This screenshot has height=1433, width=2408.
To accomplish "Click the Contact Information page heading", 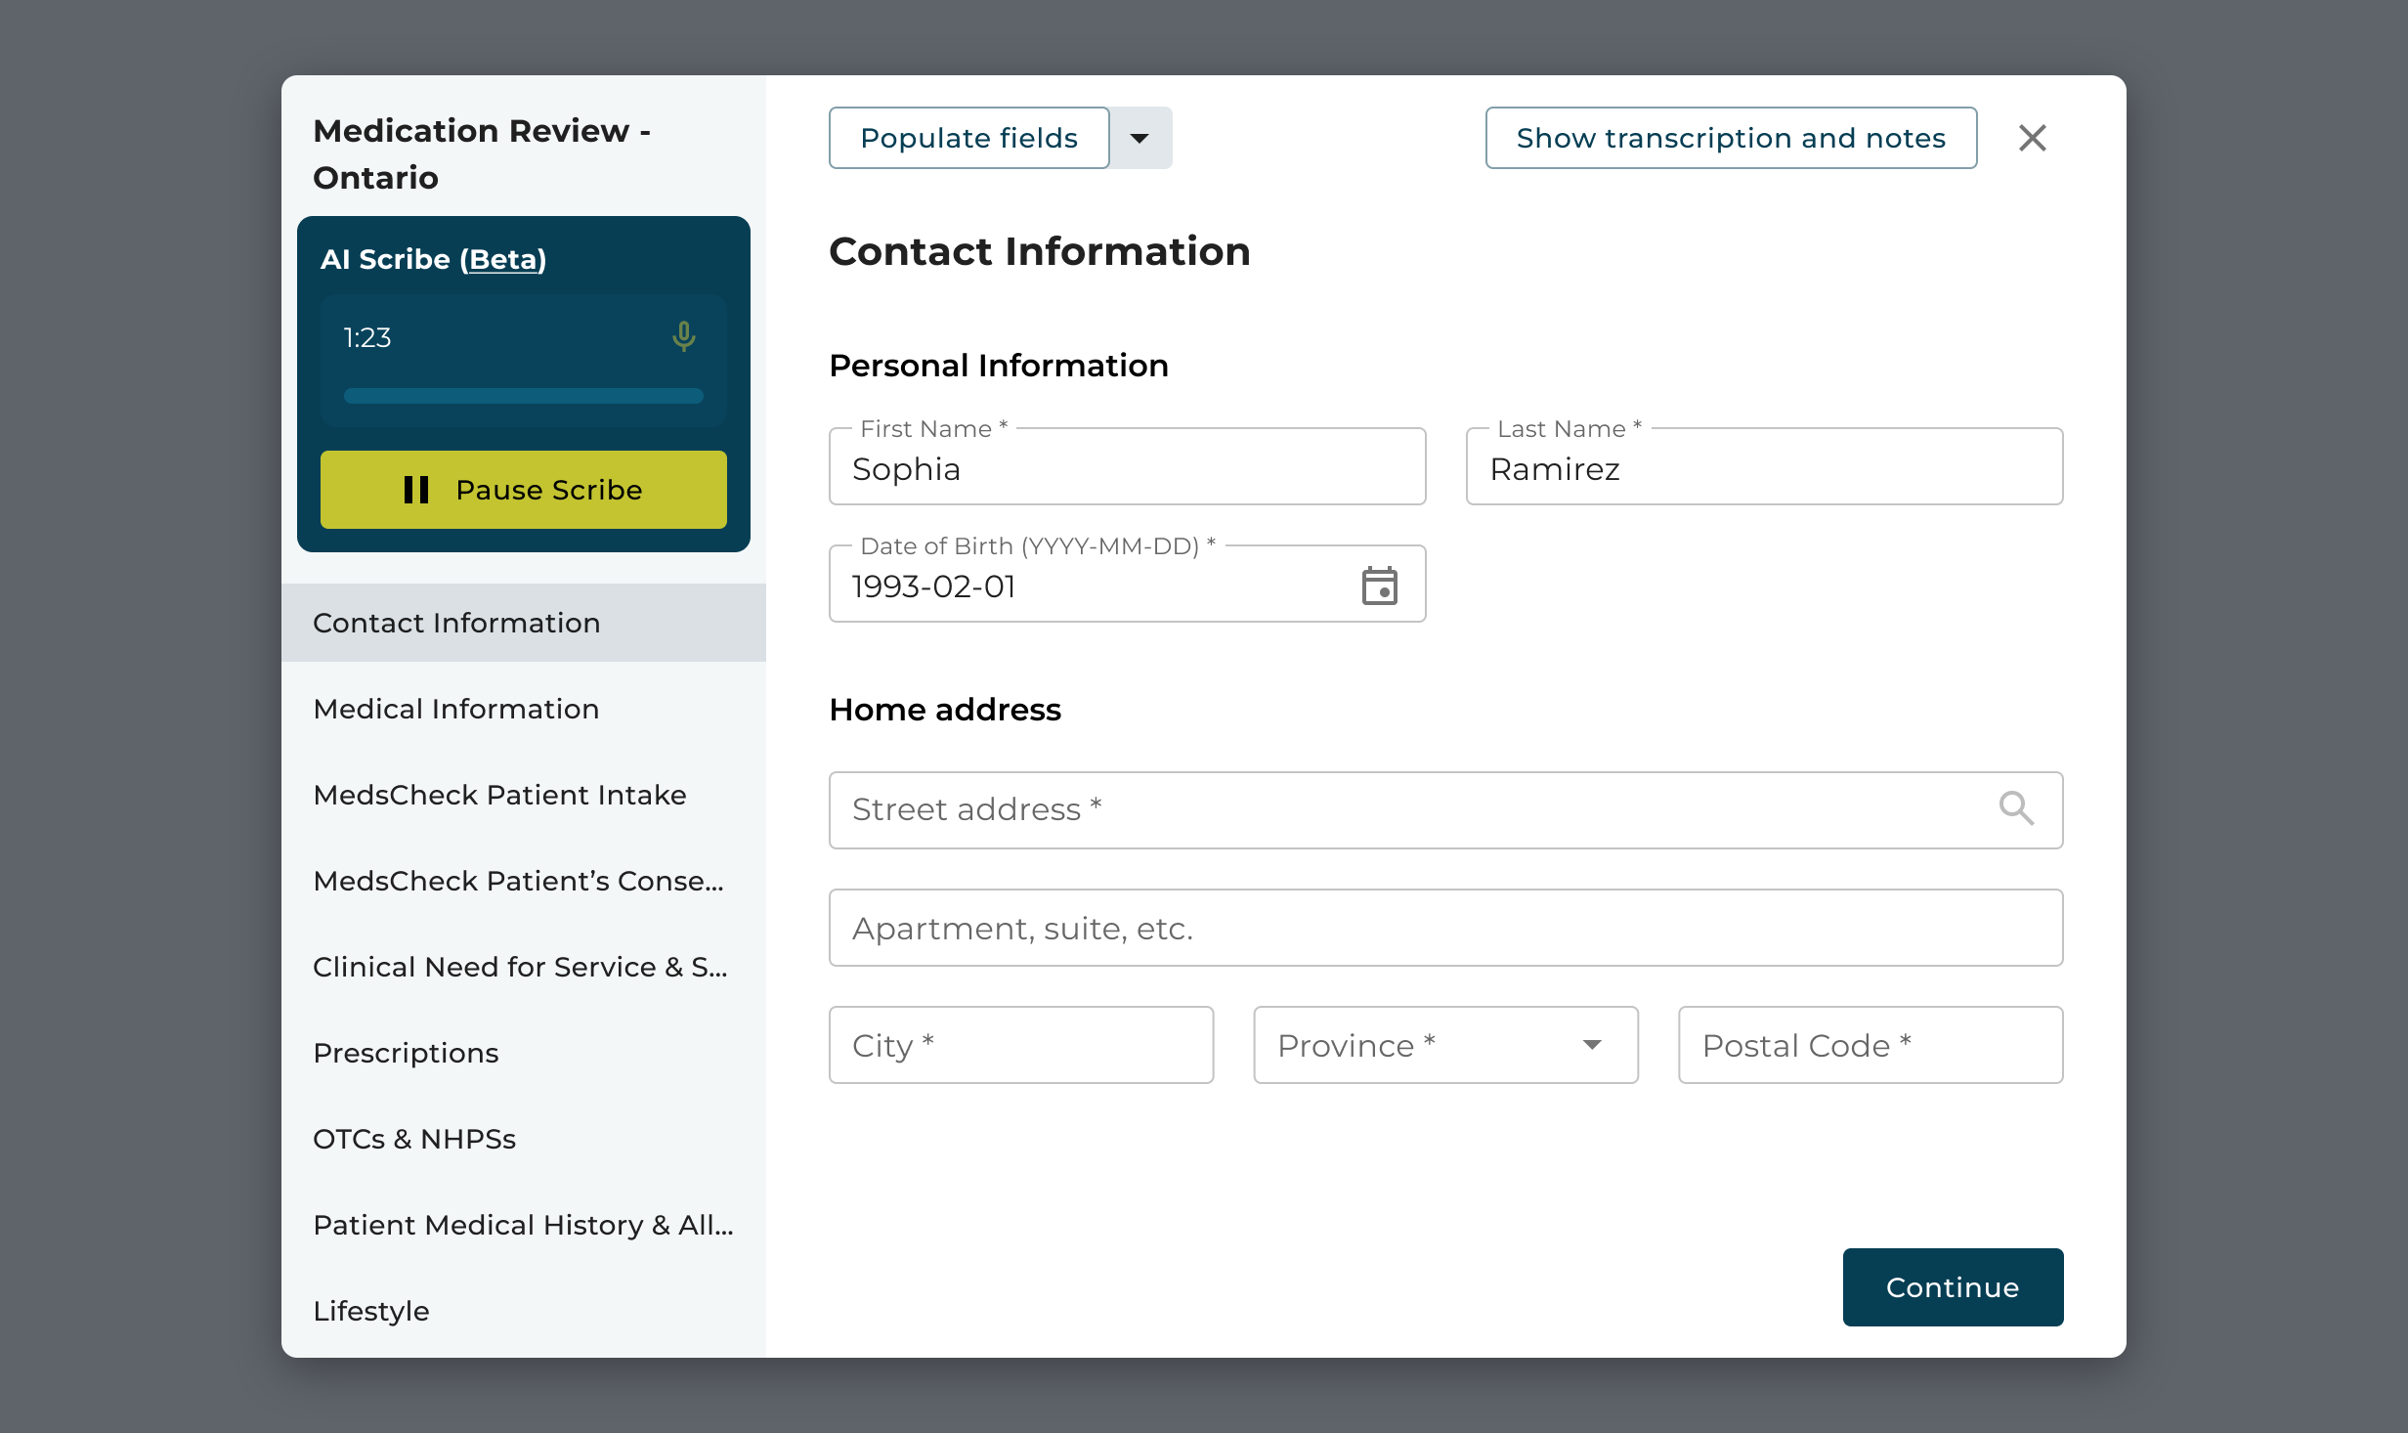I will (x=1040, y=252).
